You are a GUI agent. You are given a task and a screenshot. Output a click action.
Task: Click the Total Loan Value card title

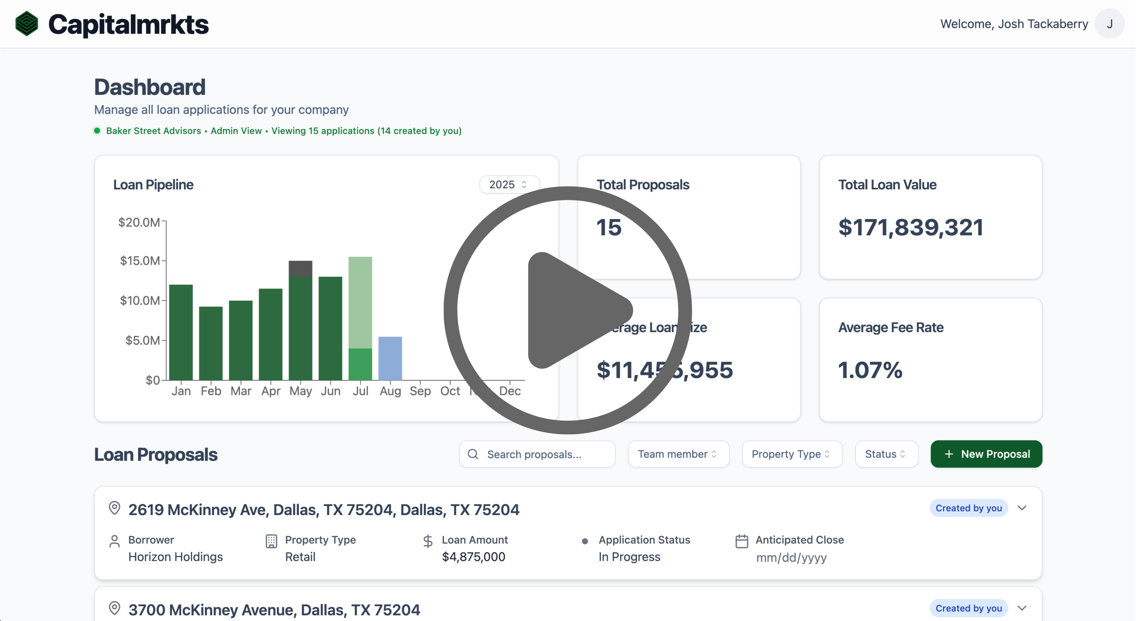click(x=887, y=185)
